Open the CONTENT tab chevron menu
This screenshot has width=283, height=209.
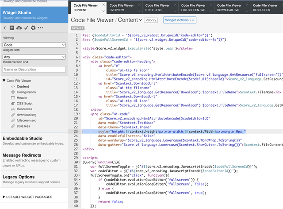[x=103, y=11]
